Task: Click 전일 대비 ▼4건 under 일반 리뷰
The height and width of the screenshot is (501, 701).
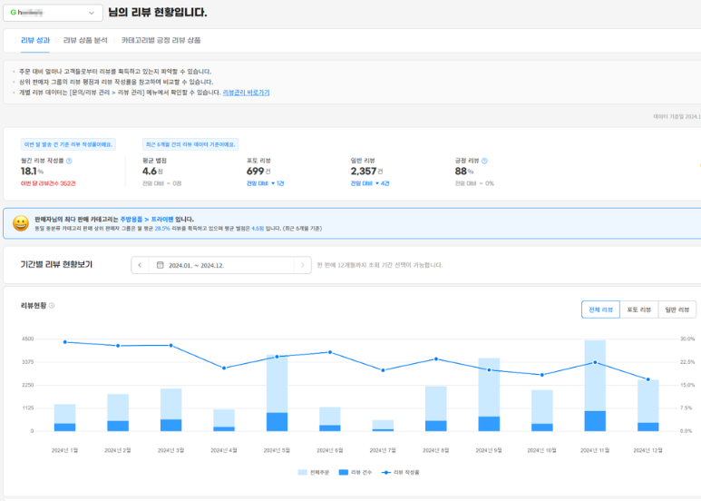Action: click(370, 183)
